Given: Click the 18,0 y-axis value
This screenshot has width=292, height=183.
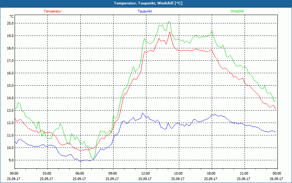Looking at the screenshot, I should tap(10, 48).
